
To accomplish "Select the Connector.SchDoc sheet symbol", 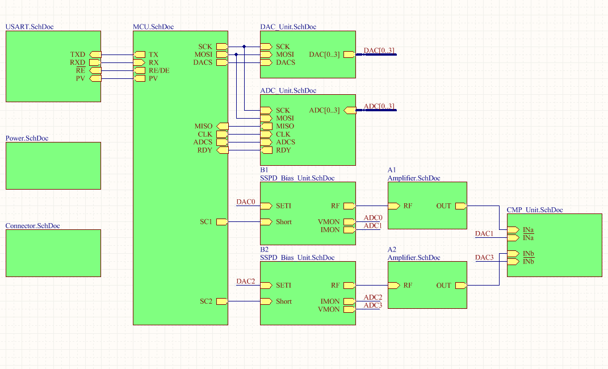I will tap(53, 253).
